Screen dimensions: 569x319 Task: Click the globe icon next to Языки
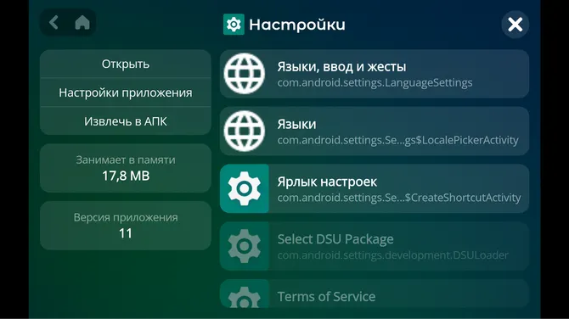(245, 131)
